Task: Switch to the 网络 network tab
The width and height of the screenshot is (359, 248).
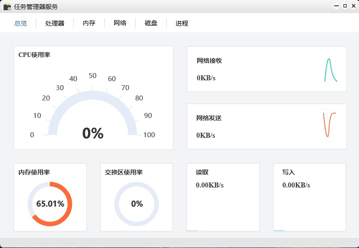Action: pyautogui.click(x=120, y=23)
